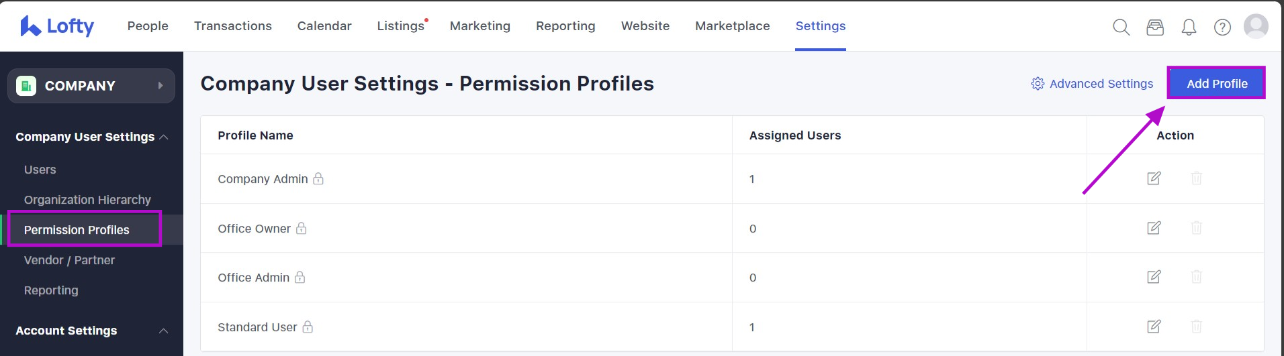Open the inbox tray icon
This screenshot has width=1284, height=356.
pos(1155,27)
